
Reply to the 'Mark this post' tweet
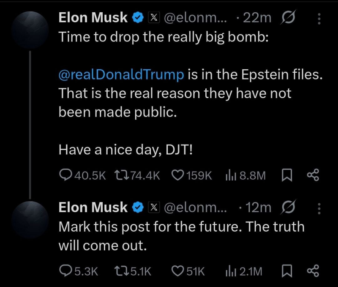point(66,271)
